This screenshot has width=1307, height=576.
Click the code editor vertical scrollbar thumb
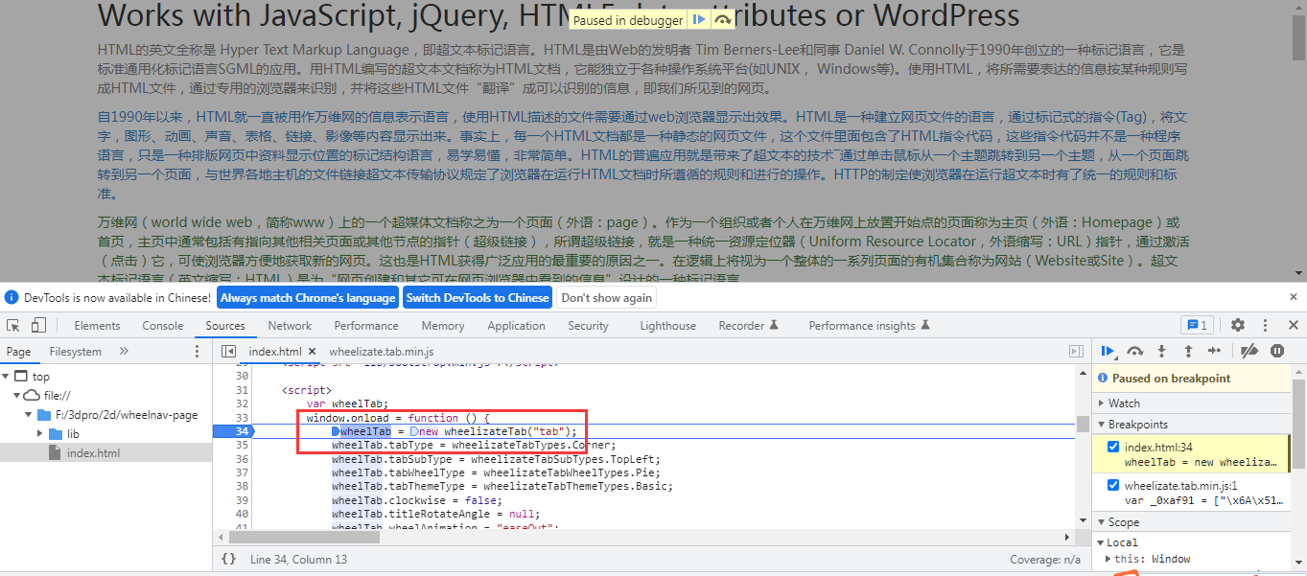point(1082,425)
